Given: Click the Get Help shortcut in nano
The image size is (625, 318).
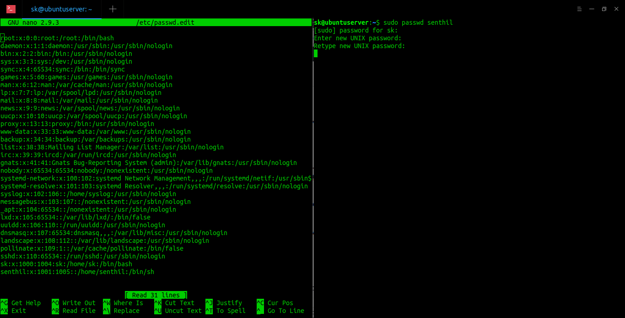Looking at the screenshot, I should (21, 303).
